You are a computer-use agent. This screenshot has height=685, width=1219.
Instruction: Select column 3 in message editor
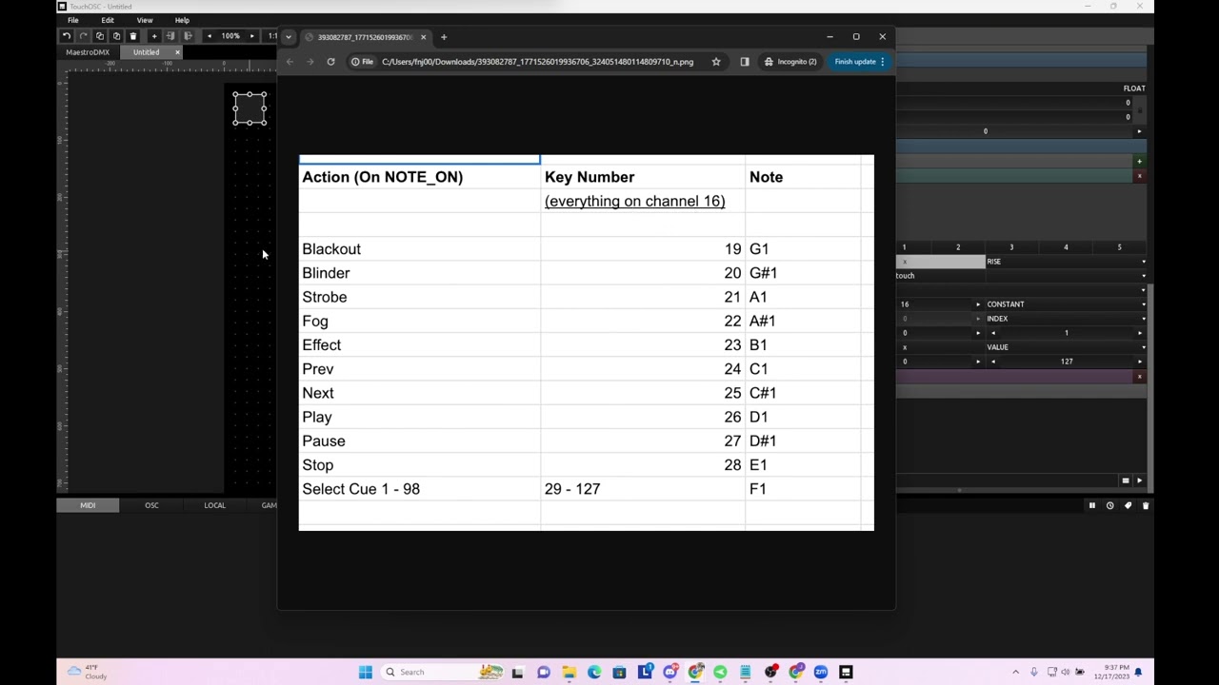[1011, 247]
